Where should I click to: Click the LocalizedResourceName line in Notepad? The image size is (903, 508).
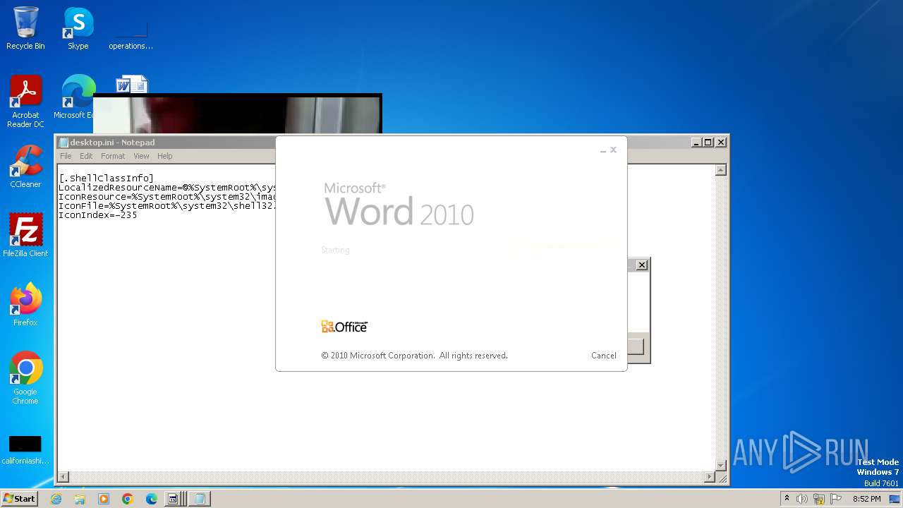pyautogui.click(x=167, y=188)
